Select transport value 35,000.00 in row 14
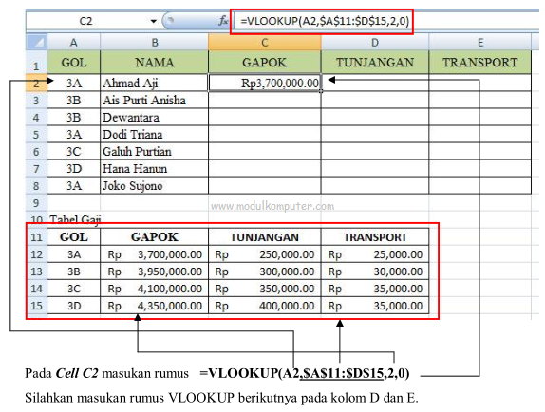The height and width of the screenshot is (412, 545). [375, 289]
